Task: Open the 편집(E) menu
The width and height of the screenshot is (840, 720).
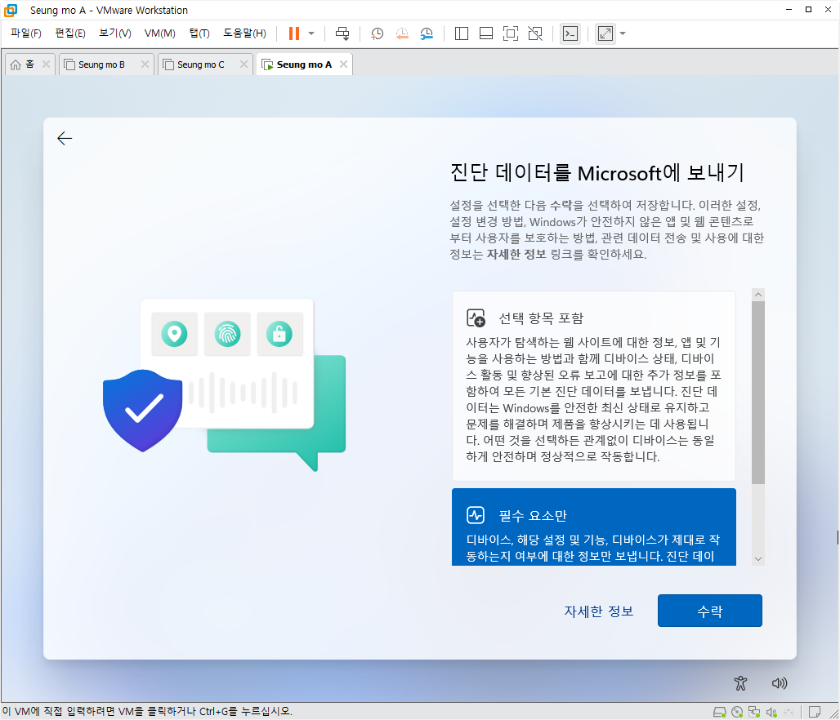Action: coord(70,33)
